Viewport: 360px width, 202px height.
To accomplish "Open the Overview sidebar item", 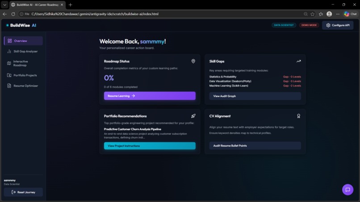I will (23, 41).
